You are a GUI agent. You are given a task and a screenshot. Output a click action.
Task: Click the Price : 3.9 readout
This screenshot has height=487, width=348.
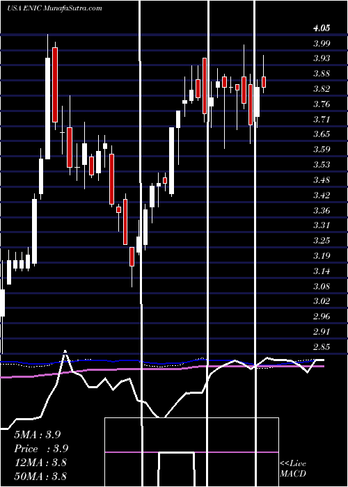pyautogui.click(x=41, y=449)
